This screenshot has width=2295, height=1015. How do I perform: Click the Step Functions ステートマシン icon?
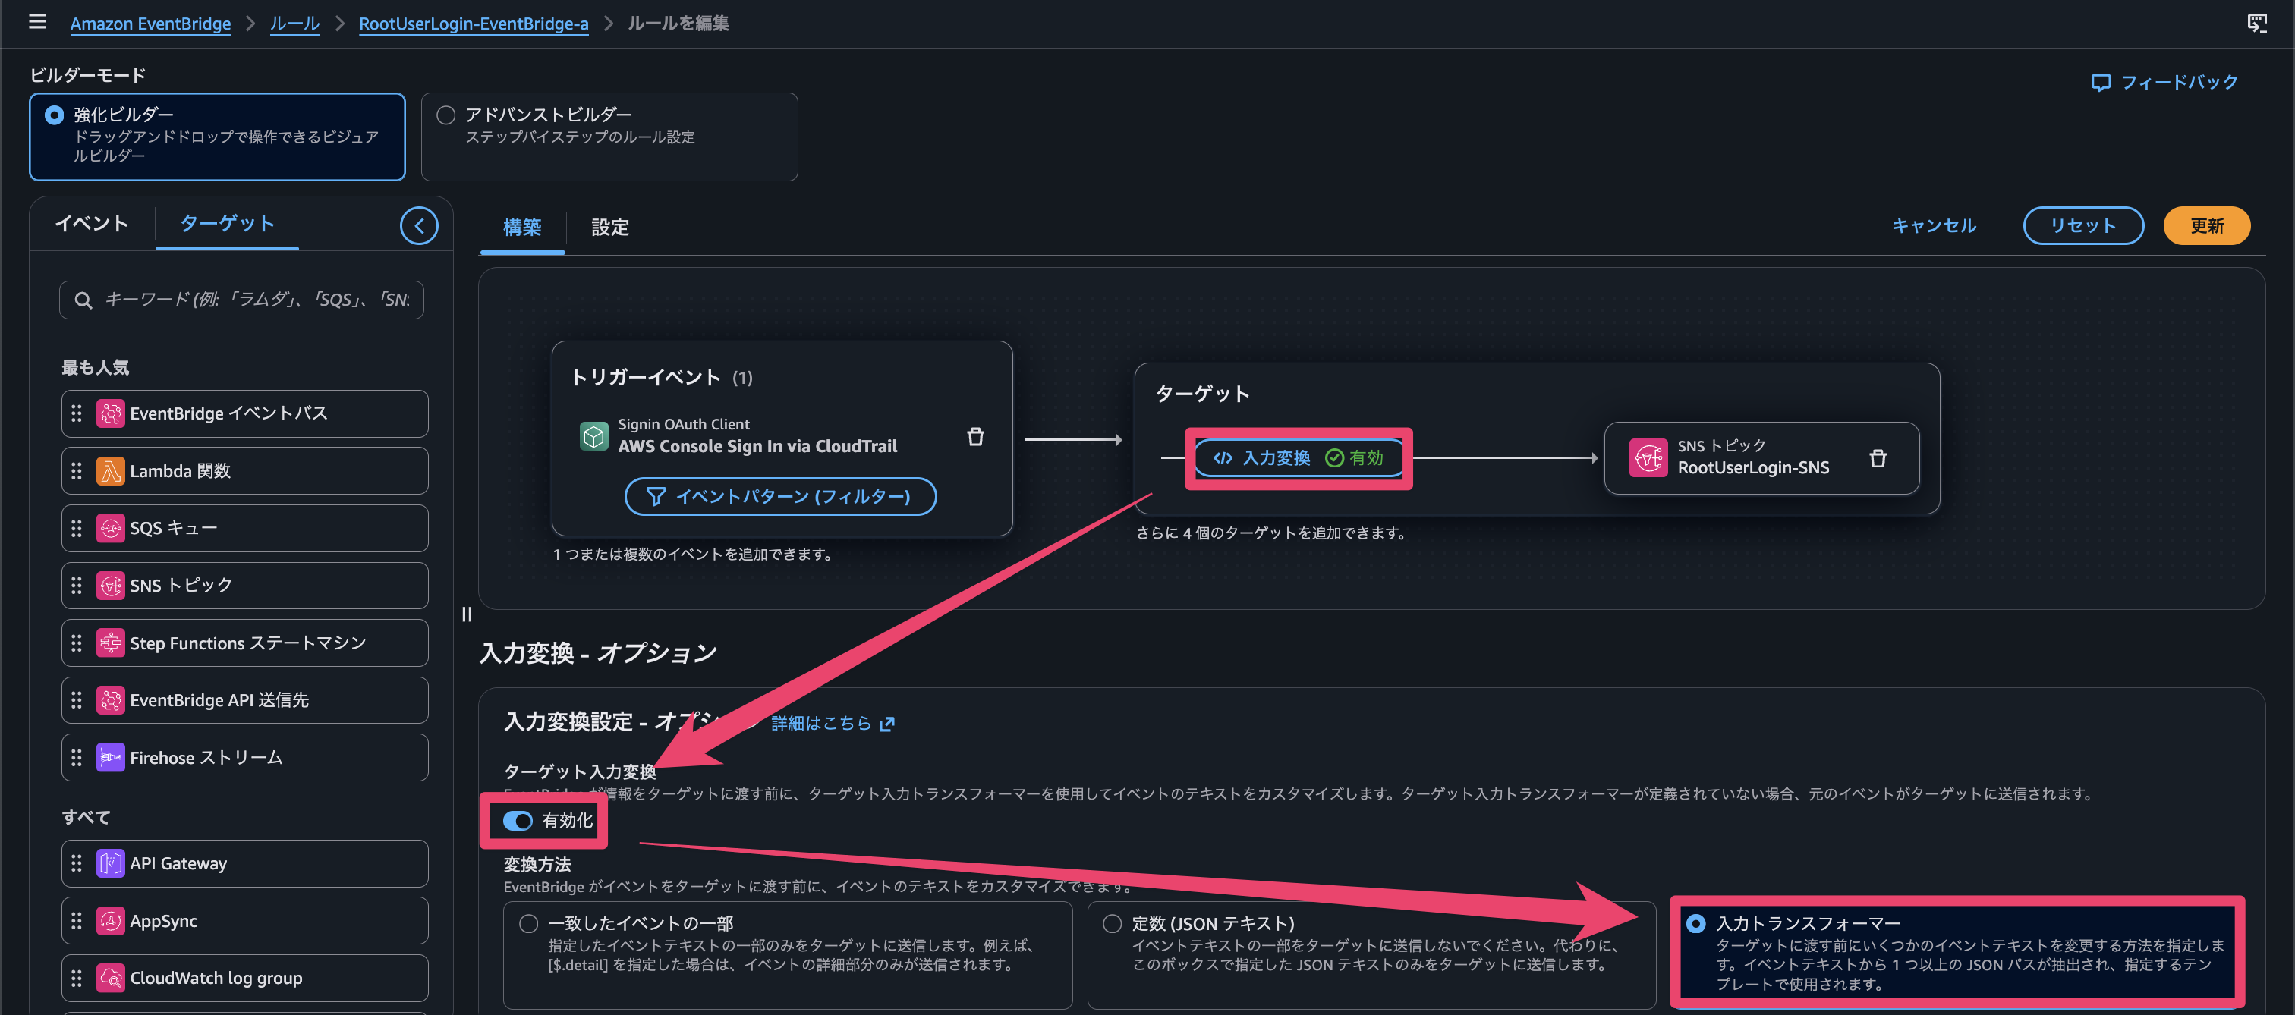[111, 643]
